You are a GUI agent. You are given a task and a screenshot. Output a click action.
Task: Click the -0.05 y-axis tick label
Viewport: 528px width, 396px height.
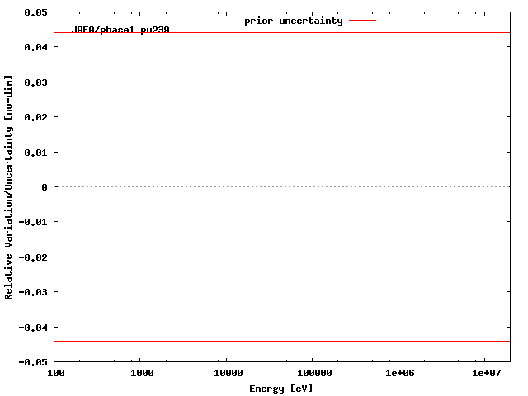[33, 362]
